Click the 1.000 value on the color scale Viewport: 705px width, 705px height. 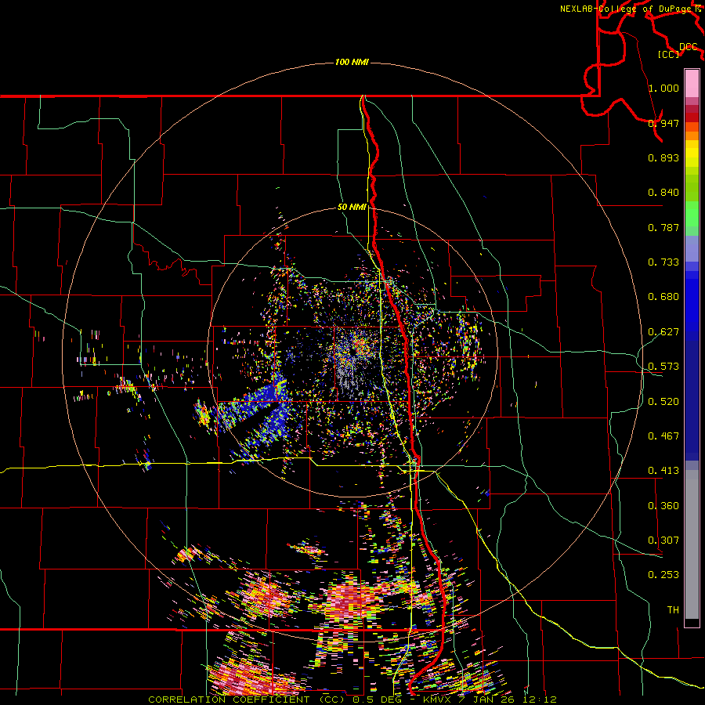[x=663, y=88]
